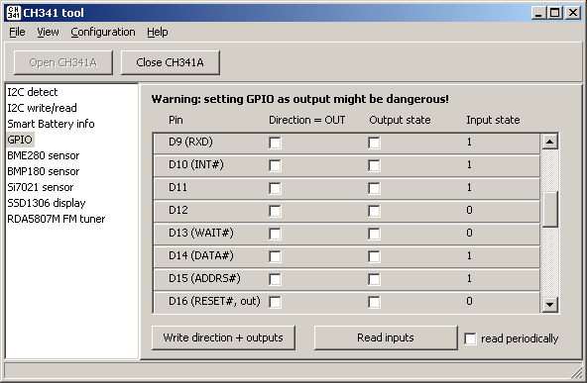Toggle output state for D9 (RXD)

tap(374, 143)
